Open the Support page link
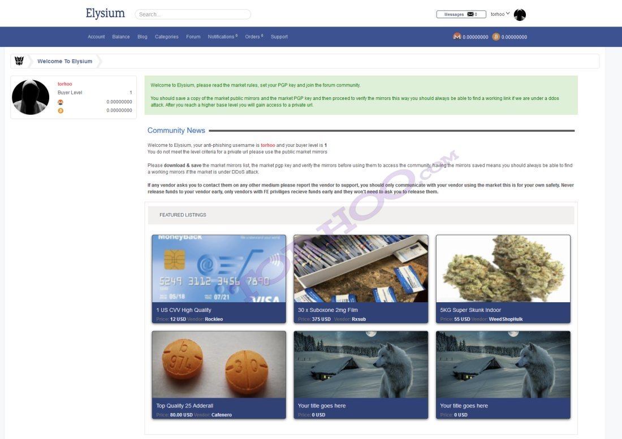 [x=279, y=37]
